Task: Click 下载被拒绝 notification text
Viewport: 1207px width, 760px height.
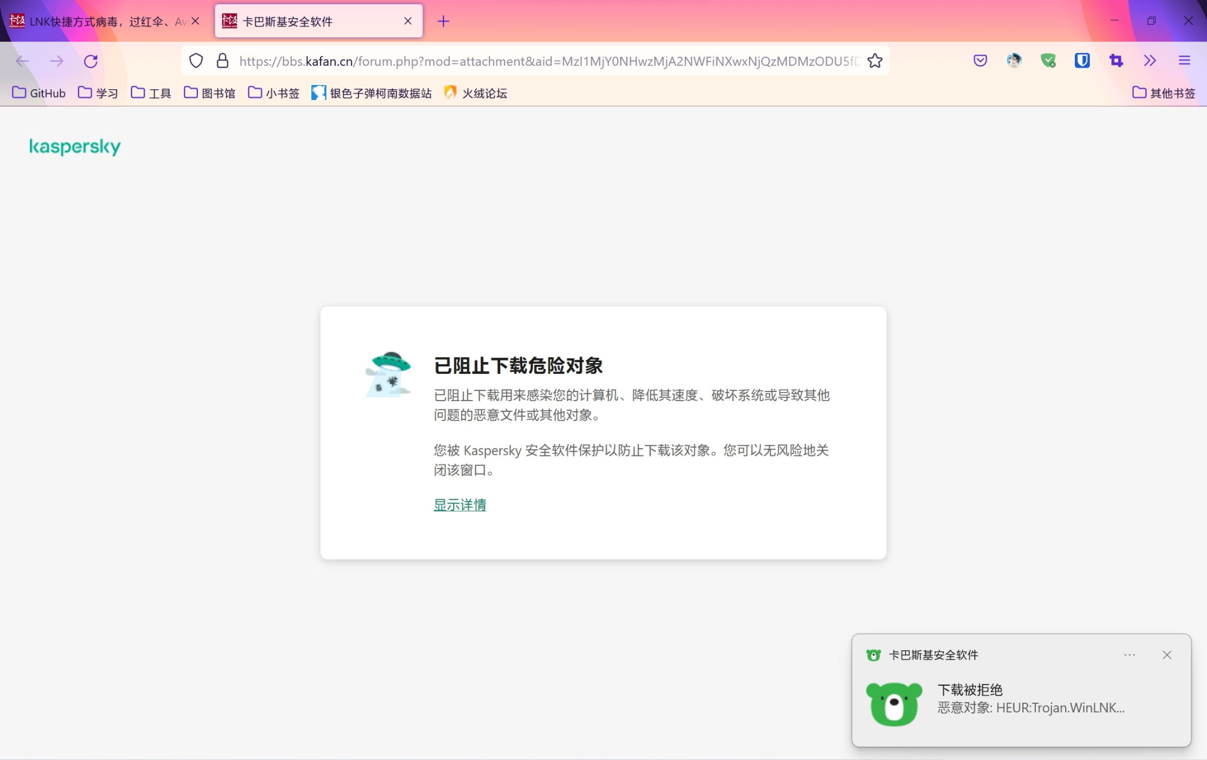Action: point(970,690)
